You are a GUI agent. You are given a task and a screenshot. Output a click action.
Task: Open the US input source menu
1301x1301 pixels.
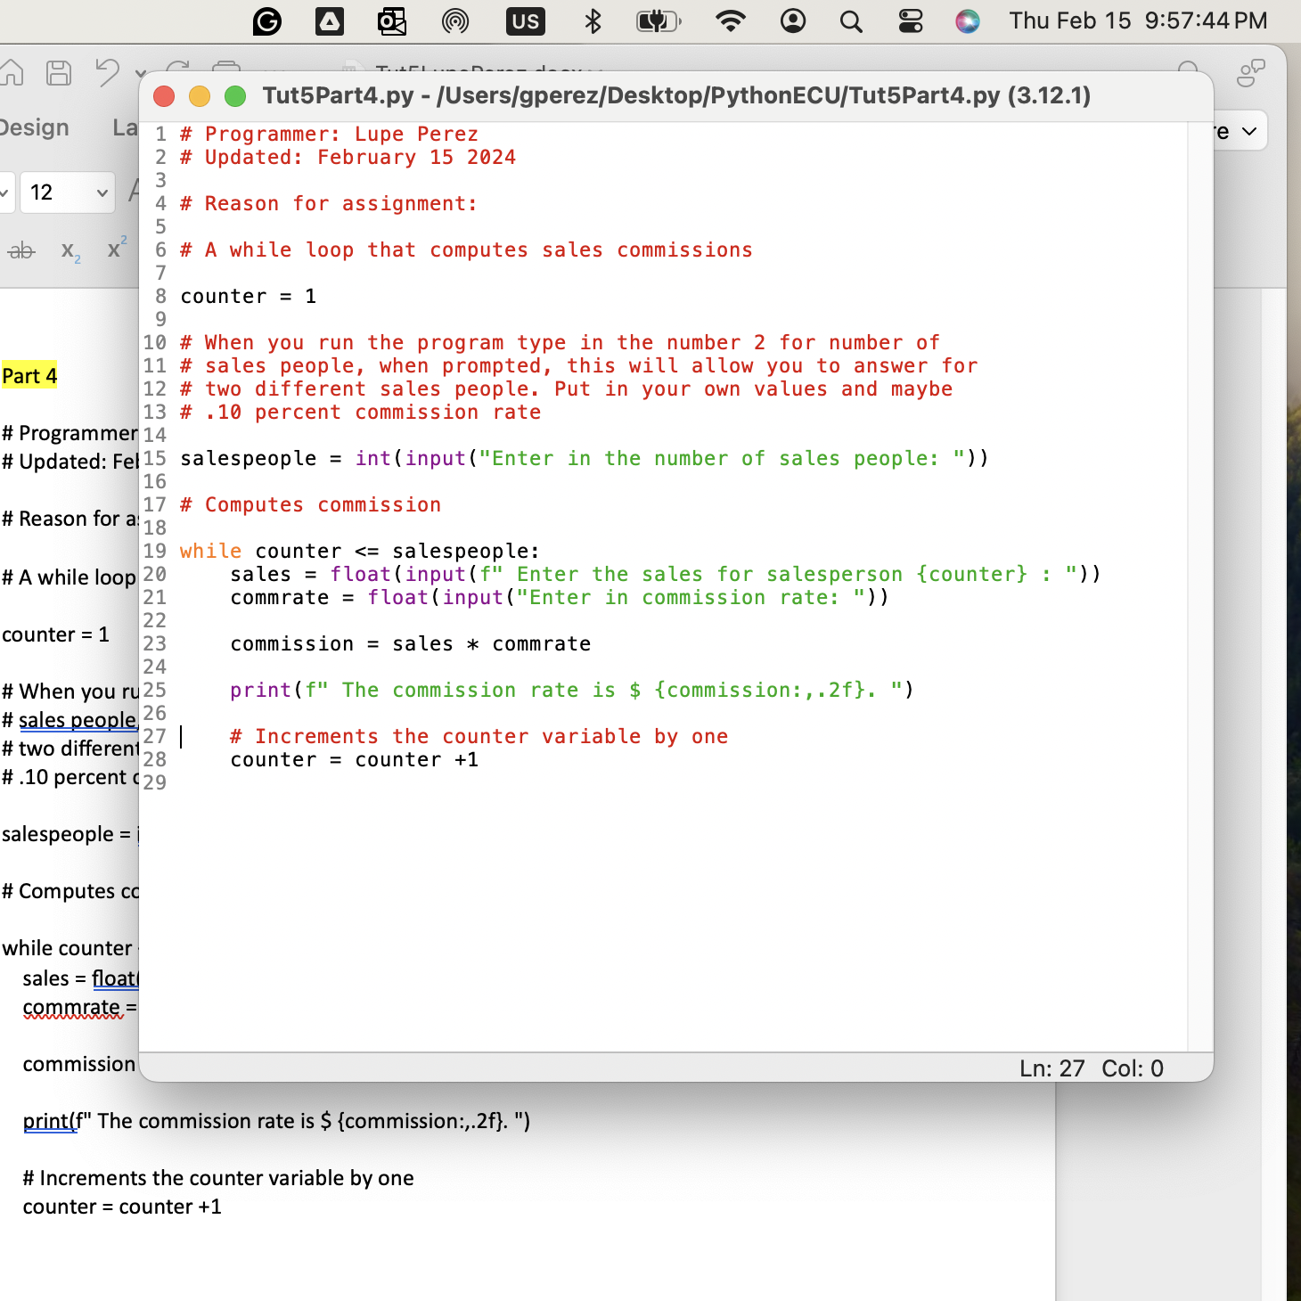click(525, 21)
